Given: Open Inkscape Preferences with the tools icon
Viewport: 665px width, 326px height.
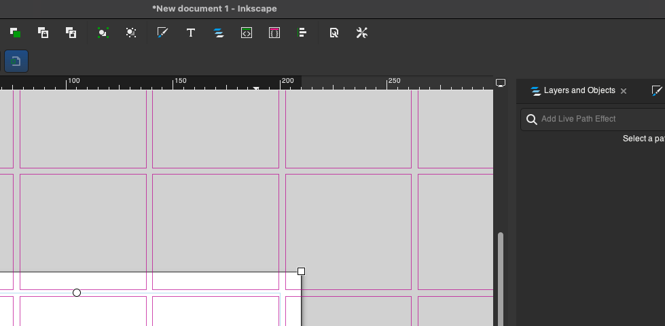Looking at the screenshot, I should pyautogui.click(x=362, y=33).
